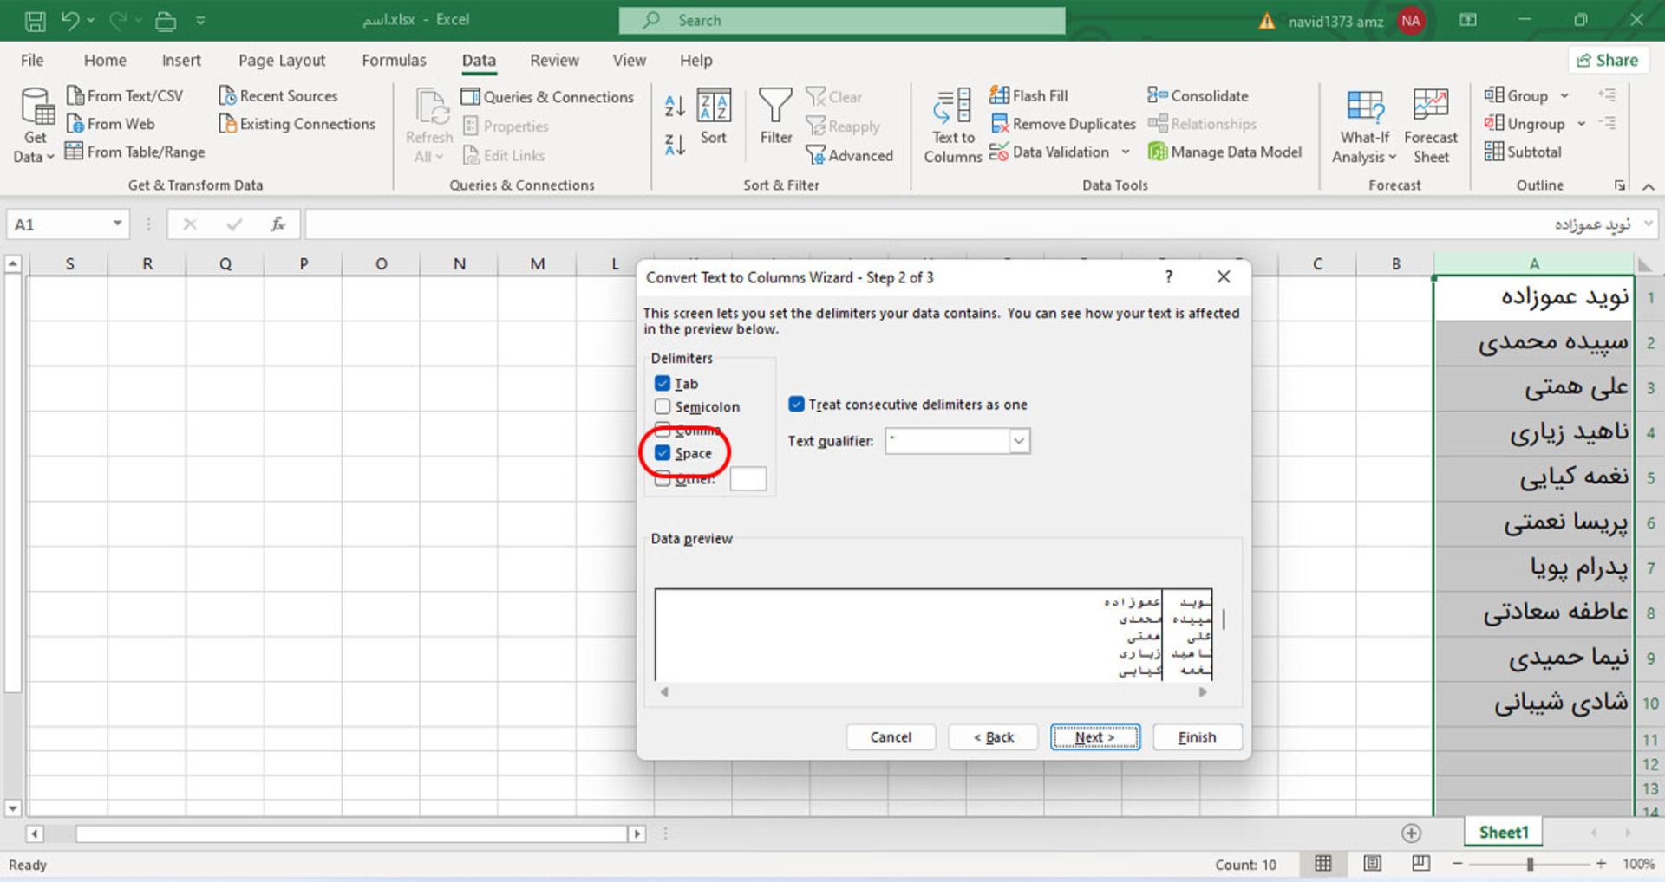Viewport: 1665px width, 882px height.
Task: Click the Search box in title bar
Action: 841,20
